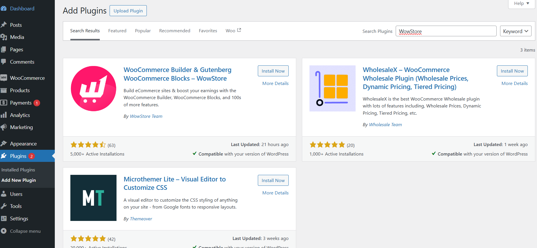
Task: Click the Analytics bar chart icon
Action: 3,115
